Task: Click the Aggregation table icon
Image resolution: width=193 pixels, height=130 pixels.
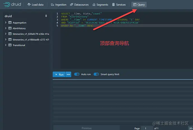Action: click(10, 23)
